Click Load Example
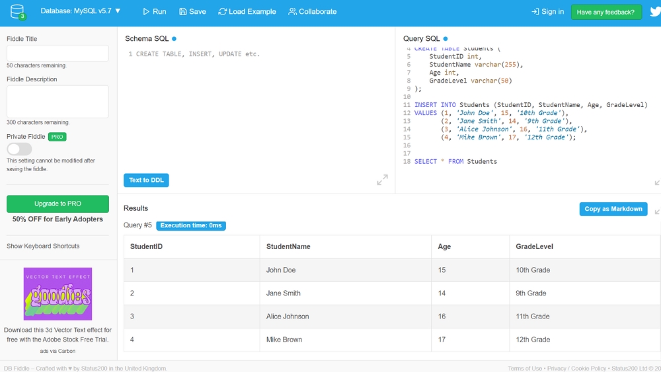The height and width of the screenshot is (372, 661). coord(247,11)
